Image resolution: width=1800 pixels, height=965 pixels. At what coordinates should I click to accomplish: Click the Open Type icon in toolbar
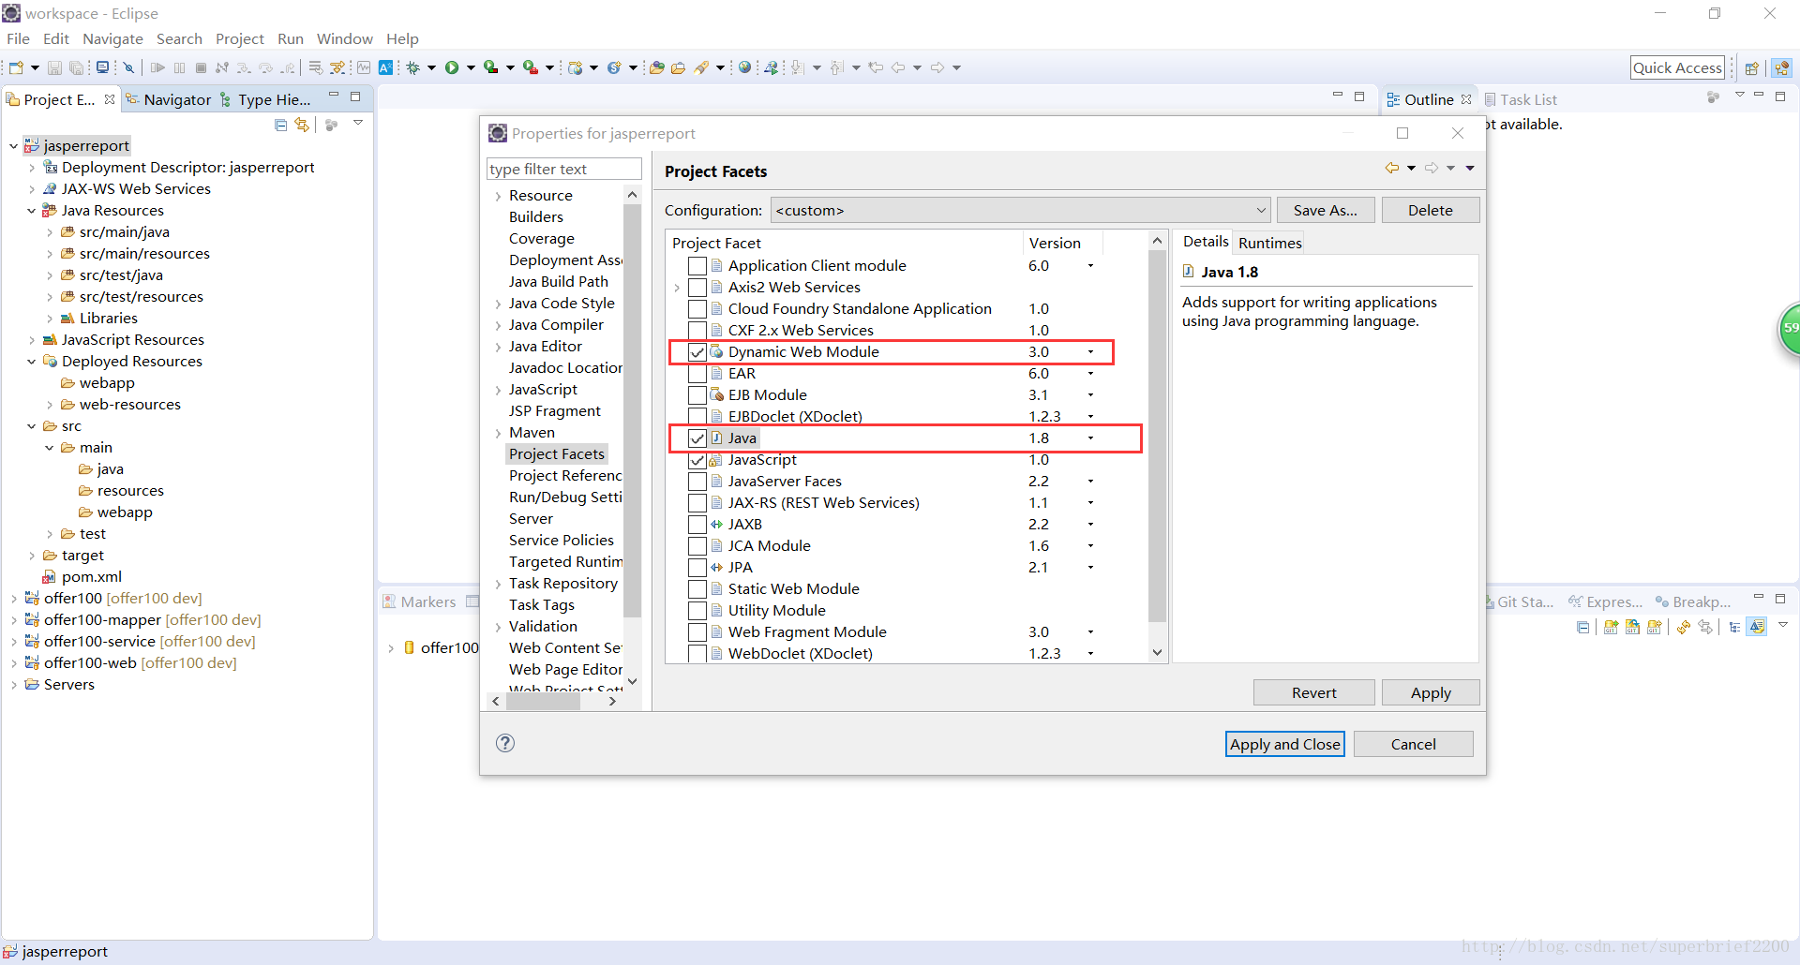(657, 67)
